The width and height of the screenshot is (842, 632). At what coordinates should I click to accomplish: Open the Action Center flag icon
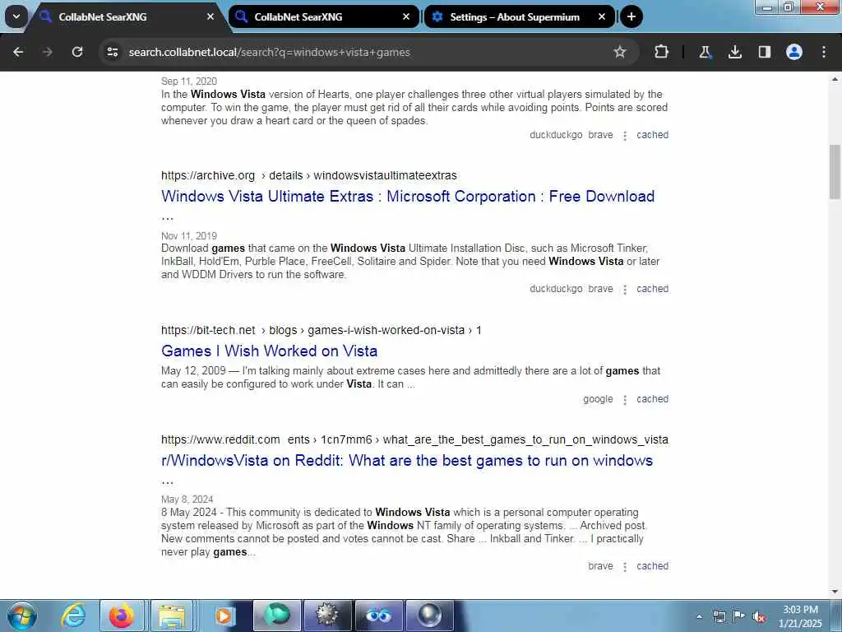coord(738,616)
